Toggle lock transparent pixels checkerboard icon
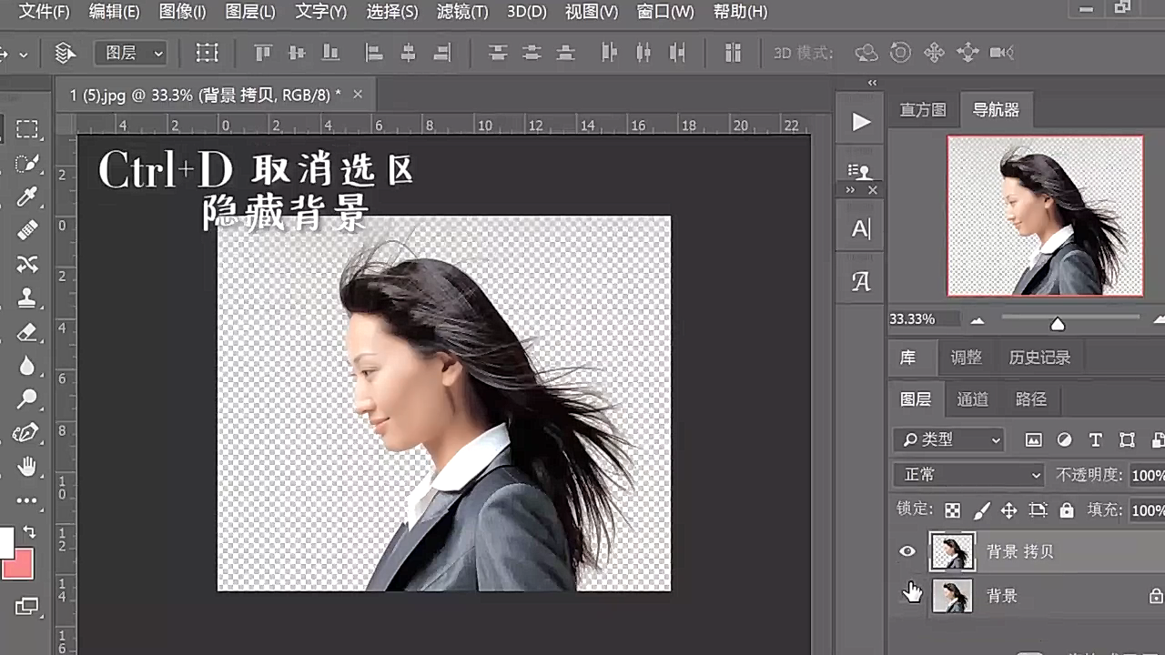Screen dimensions: 1165x655 coord(952,510)
